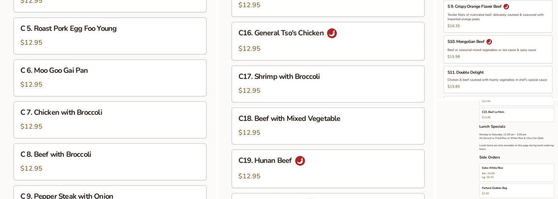This screenshot has height=199, width=558.
Task: Select the S11. Double Delight dish
Action: point(498,79)
